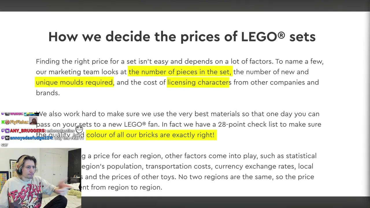Click the muted speaker badge by annoyedasfudge224
Viewport: 370px width, 208px height.
click(x=7, y=138)
